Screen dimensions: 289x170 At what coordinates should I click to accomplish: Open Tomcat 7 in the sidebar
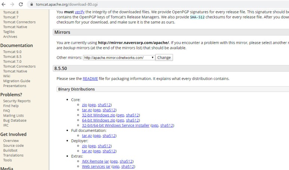(11, 17)
